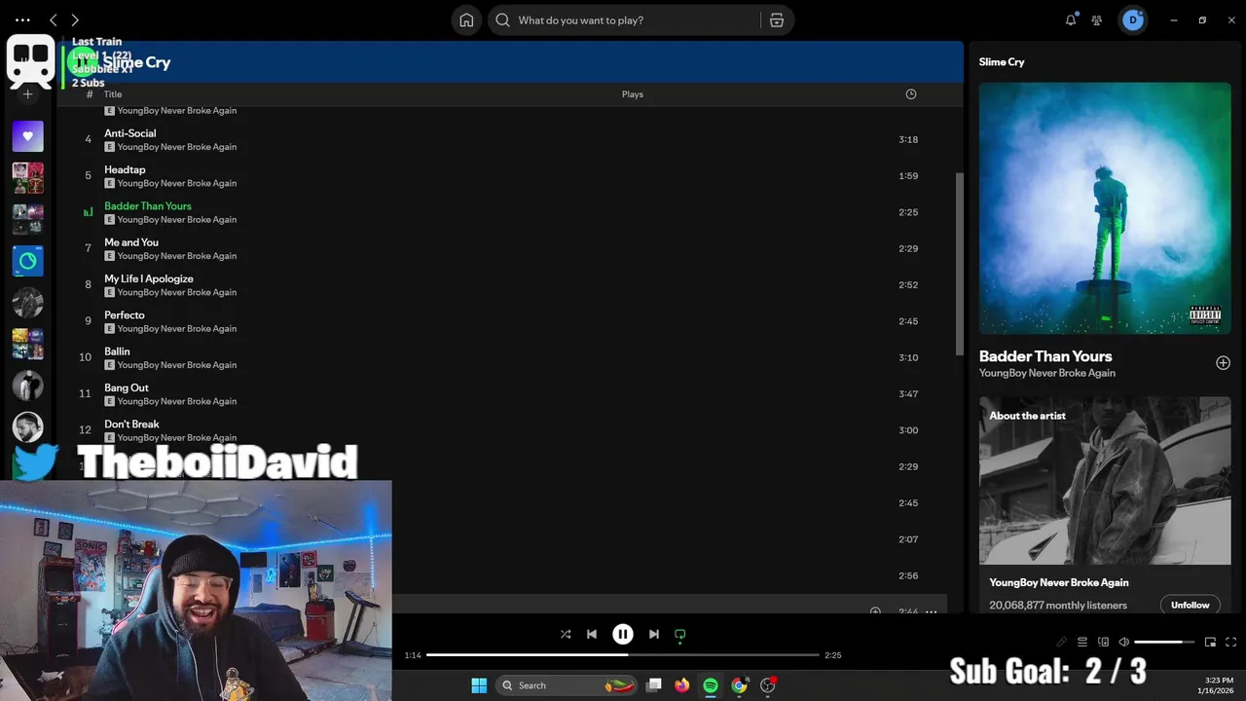This screenshot has width=1246, height=701.
Task: Navigate forward with the right arrow
Action: point(75,19)
